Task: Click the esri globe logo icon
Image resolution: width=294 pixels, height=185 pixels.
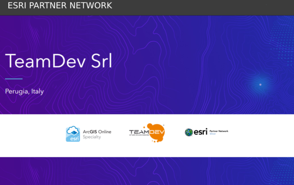Action: [189, 132]
